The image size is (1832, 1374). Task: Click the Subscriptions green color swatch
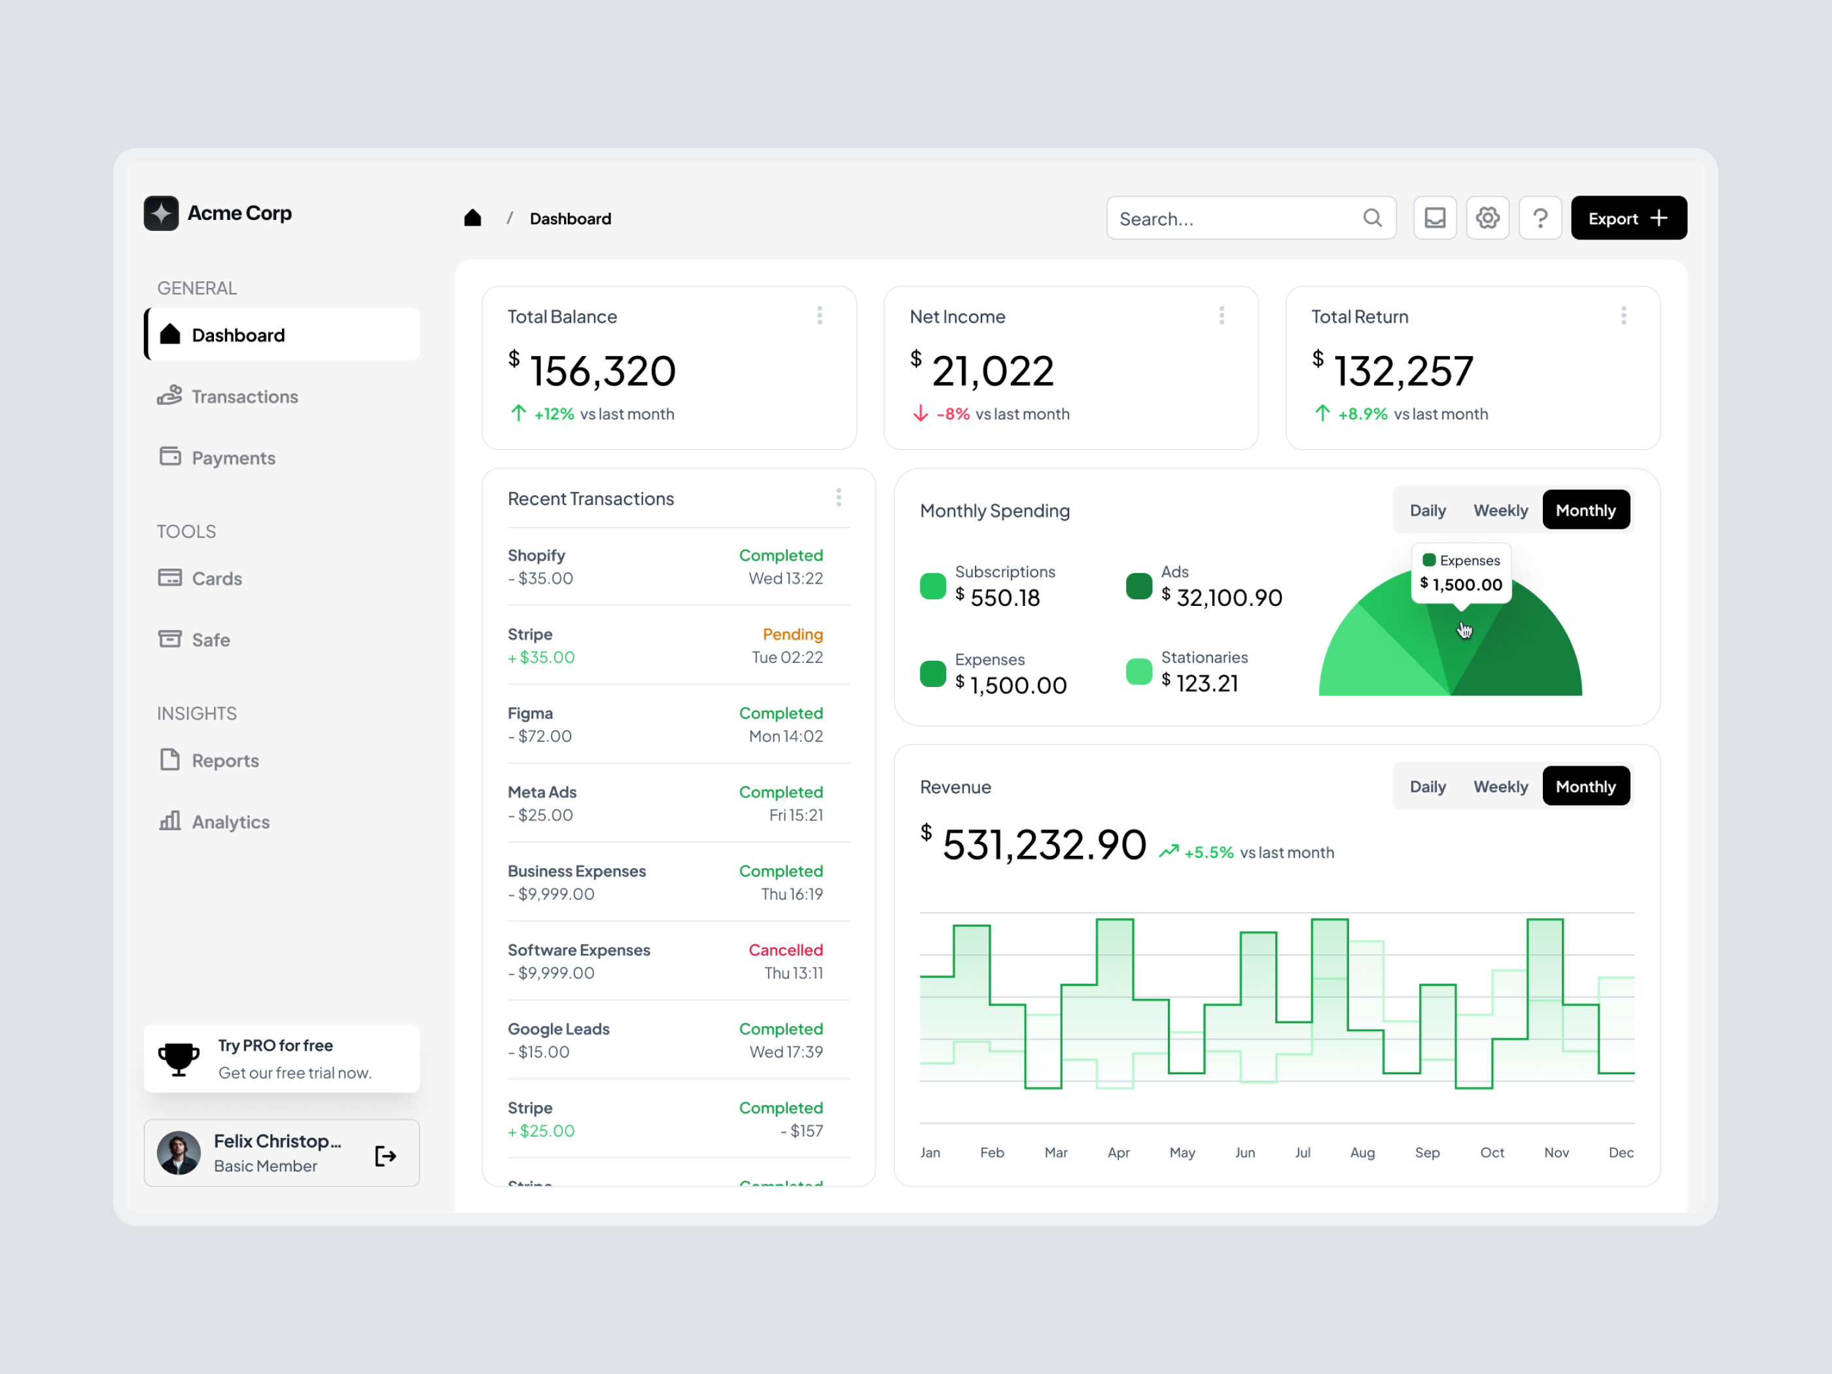coord(932,586)
